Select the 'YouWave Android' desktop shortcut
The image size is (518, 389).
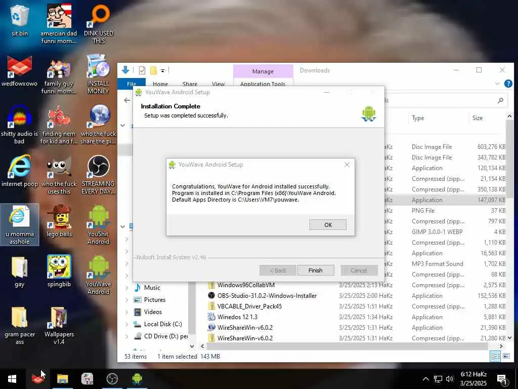(x=99, y=275)
